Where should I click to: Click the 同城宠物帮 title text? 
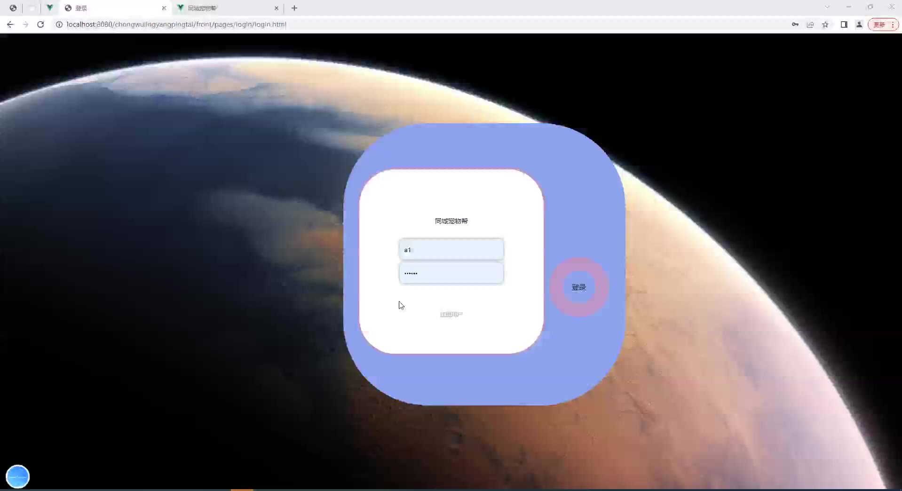[451, 221]
